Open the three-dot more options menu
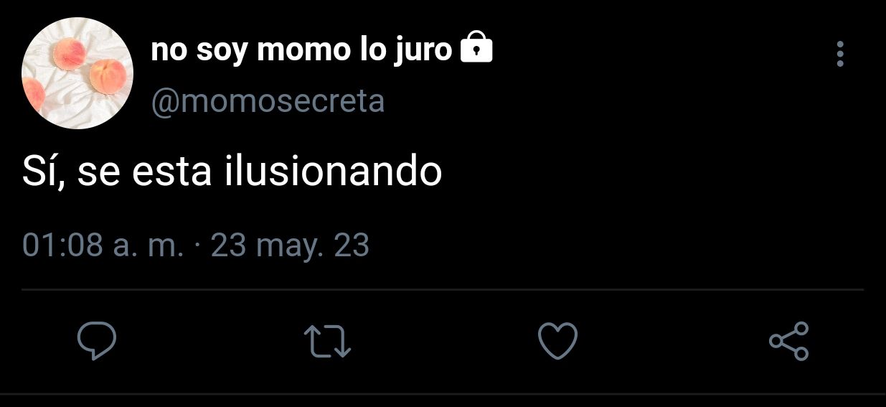This screenshot has height=407, width=886. click(x=839, y=54)
